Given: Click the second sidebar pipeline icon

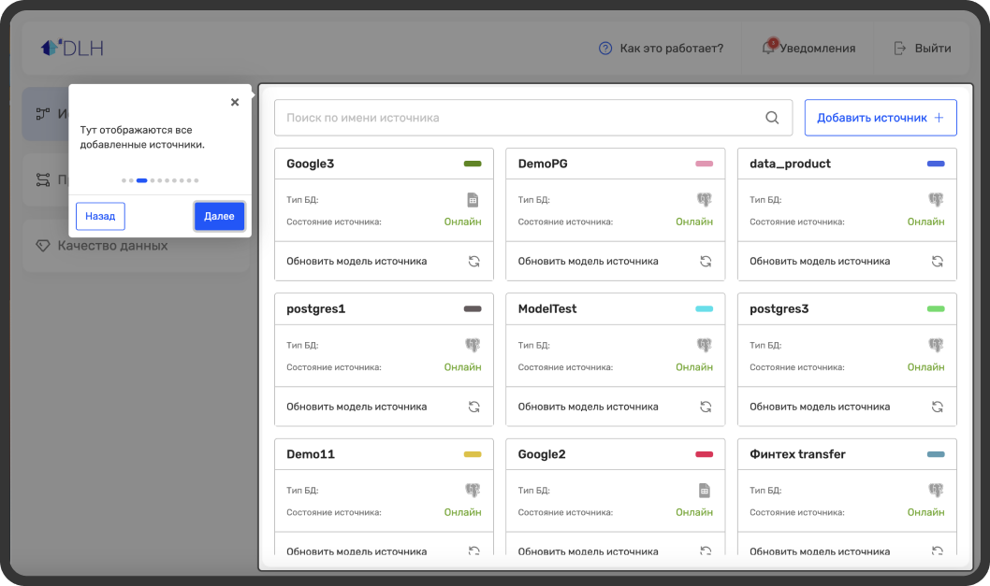Looking at the screenshot, I should (43, 179).
